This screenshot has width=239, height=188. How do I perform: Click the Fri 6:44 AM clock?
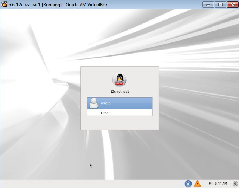218,184
